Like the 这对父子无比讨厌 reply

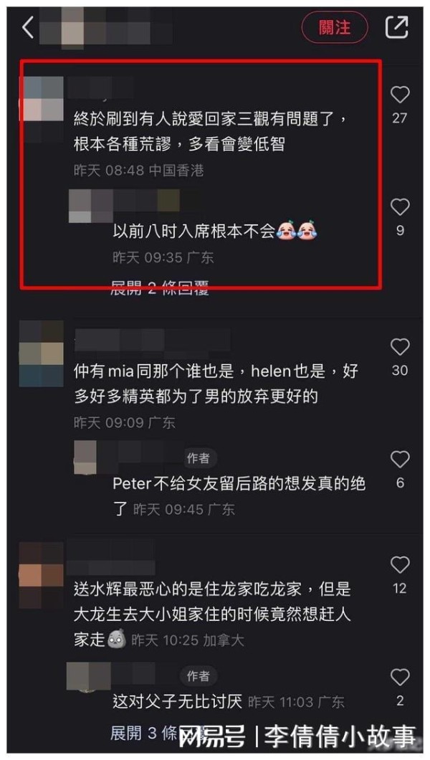point(400,677)
